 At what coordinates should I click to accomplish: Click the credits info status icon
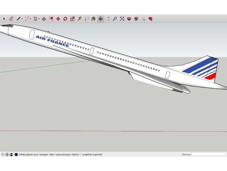(x=7, y=154)
